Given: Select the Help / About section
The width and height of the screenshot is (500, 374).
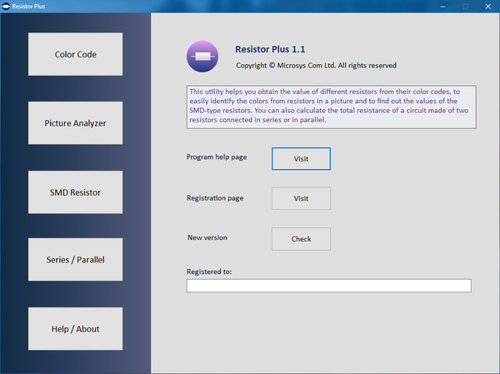Looking at the screenshot, I should [x=75, y=329].
